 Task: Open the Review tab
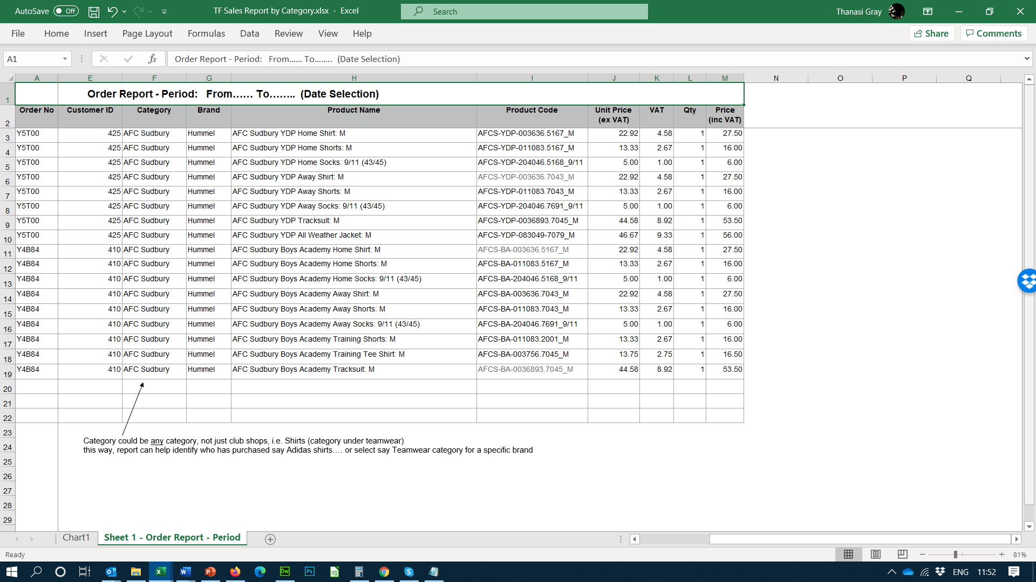click(x=289, y=33)
